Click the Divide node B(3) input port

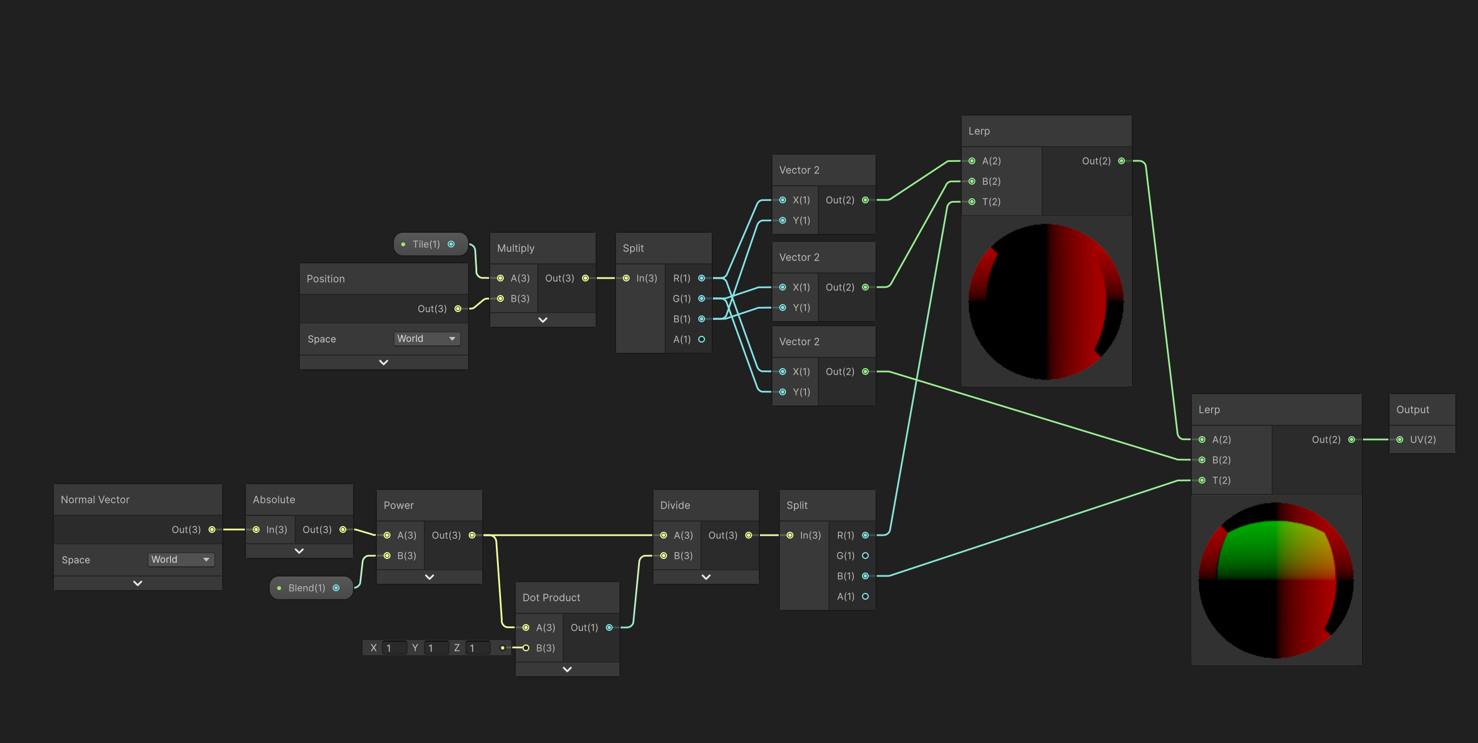pyautogui.click(x=664, y=556)
